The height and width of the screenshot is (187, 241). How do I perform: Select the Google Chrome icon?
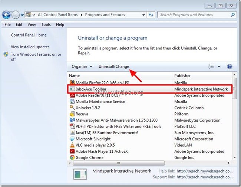pos(72,157)
